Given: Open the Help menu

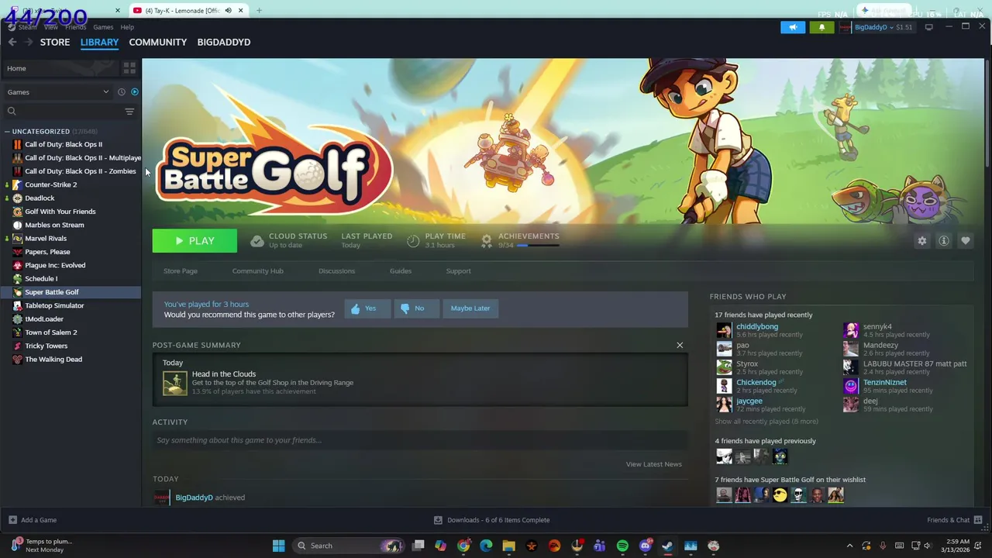Looking at the screenshot, I should [127, 27].
